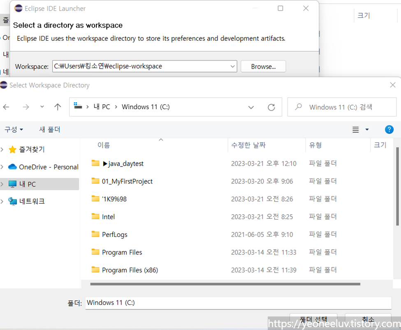Click the Intel folder icon
The image size is (401, 330).
click(x=95, y=216)
